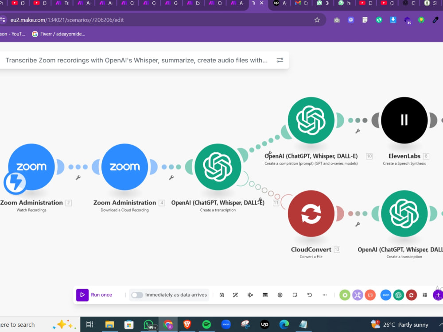This screenshot has width=443, height=332.
Task: Open scenario settings gear in bottom toolbar
Action: 280,295
